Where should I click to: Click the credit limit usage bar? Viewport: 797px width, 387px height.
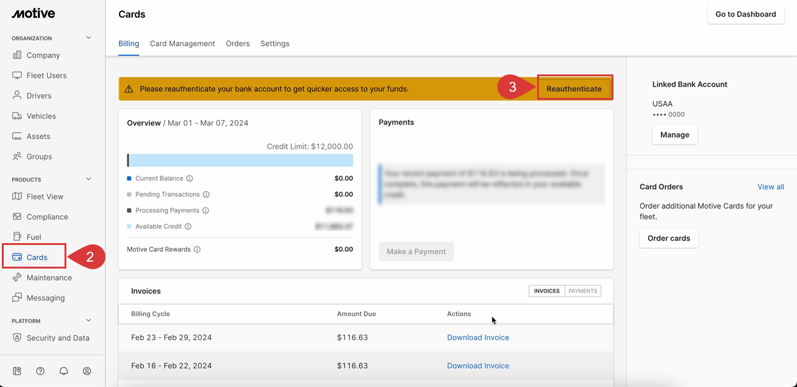pos(240,161)
